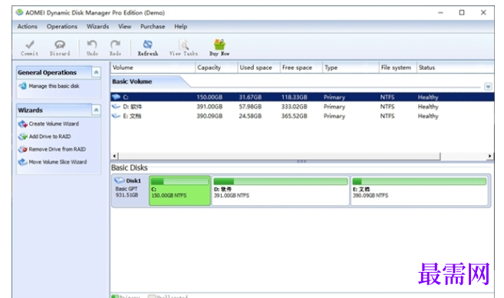Click the Create Volume Wizard icon
The height and width of the screenshot is (298, 504).
pyautogui.click(x=22, y=124)
